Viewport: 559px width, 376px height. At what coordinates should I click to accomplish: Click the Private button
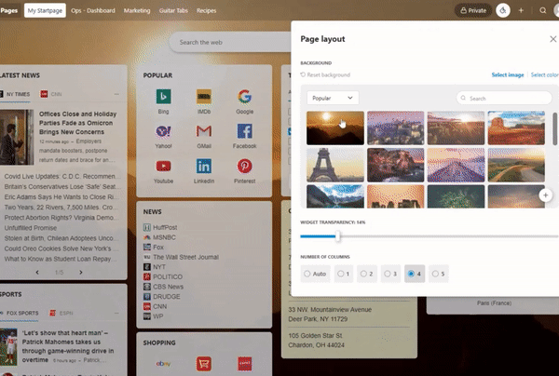[473, 10]
